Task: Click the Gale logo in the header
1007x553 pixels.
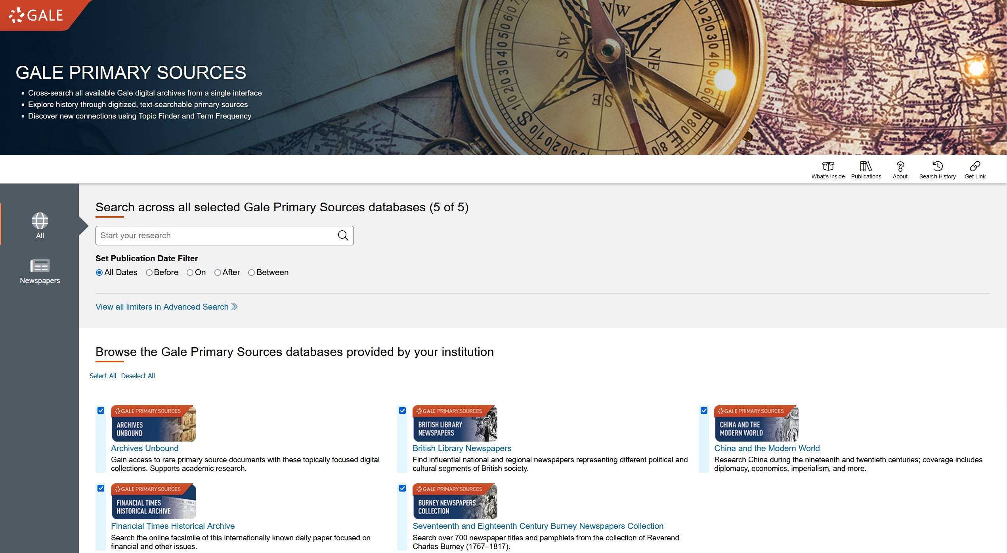Action: pos(36,15)
